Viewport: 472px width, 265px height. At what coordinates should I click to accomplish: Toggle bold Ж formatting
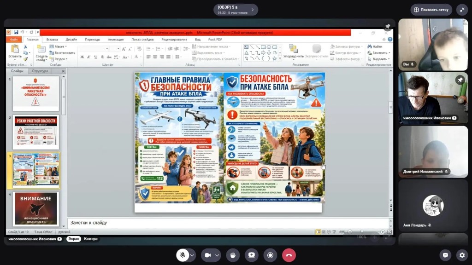pyautogui.click(x=82, y=57)
